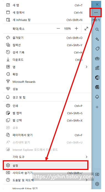Open the tree icon in sidebar
Viewport: 105px width, 192px height.
tap(97, 97)
